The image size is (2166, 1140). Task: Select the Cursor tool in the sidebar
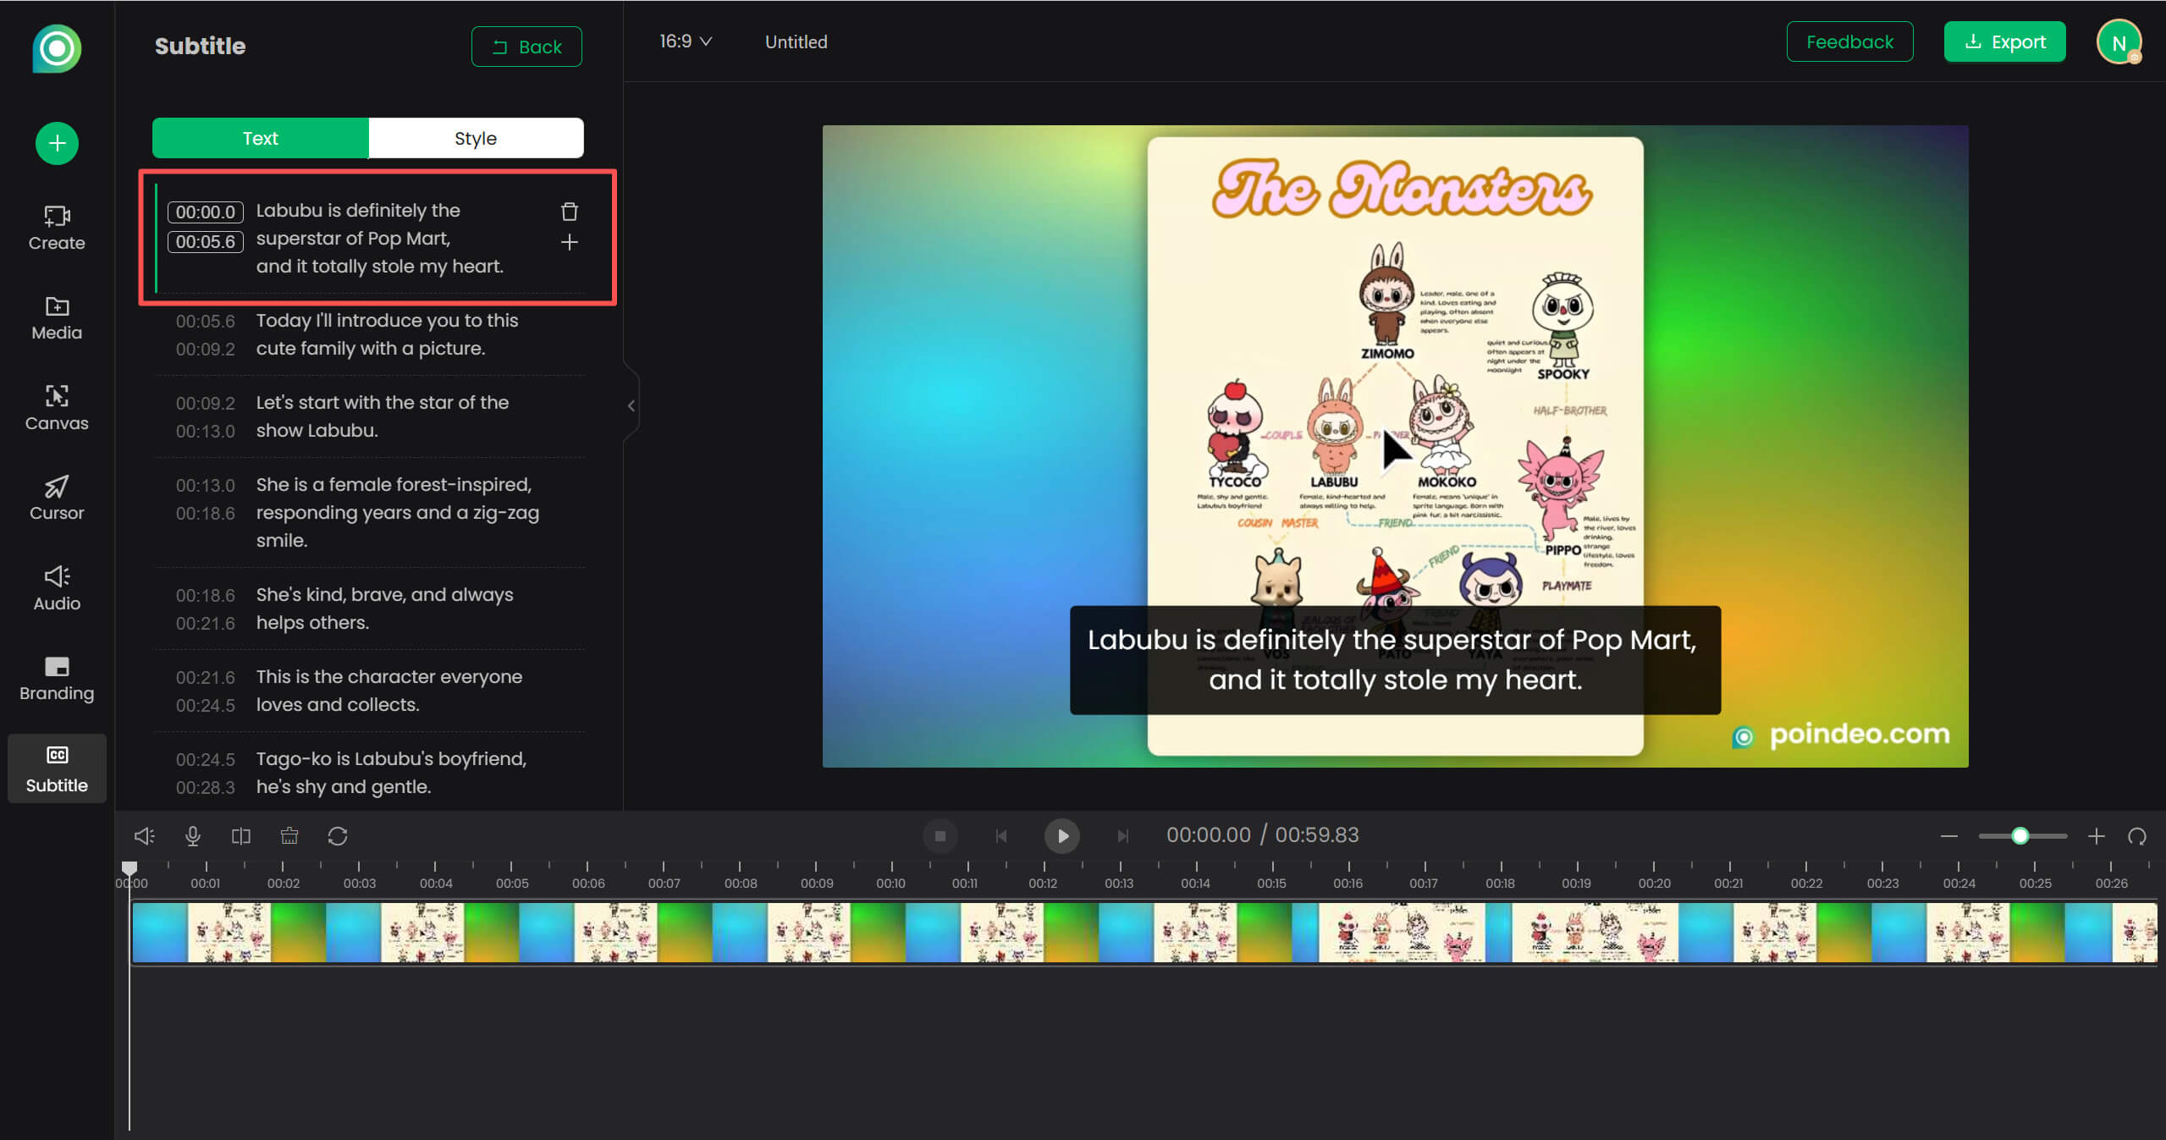[55, 498]
